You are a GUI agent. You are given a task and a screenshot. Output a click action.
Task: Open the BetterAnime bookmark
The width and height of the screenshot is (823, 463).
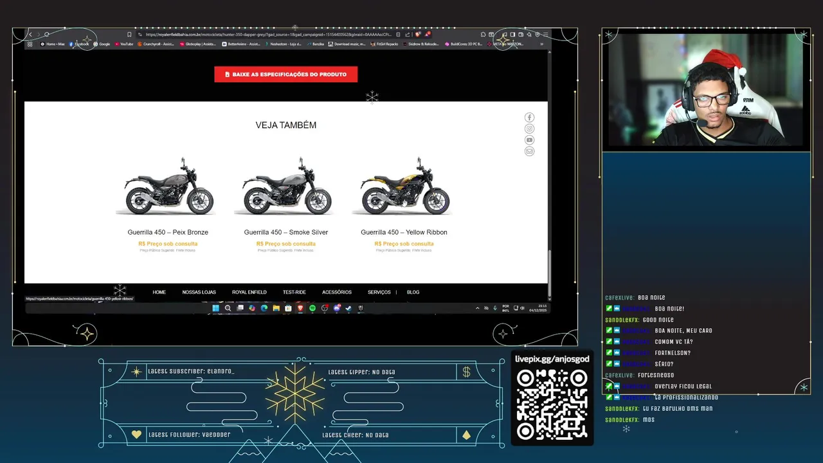coord(241,44)
